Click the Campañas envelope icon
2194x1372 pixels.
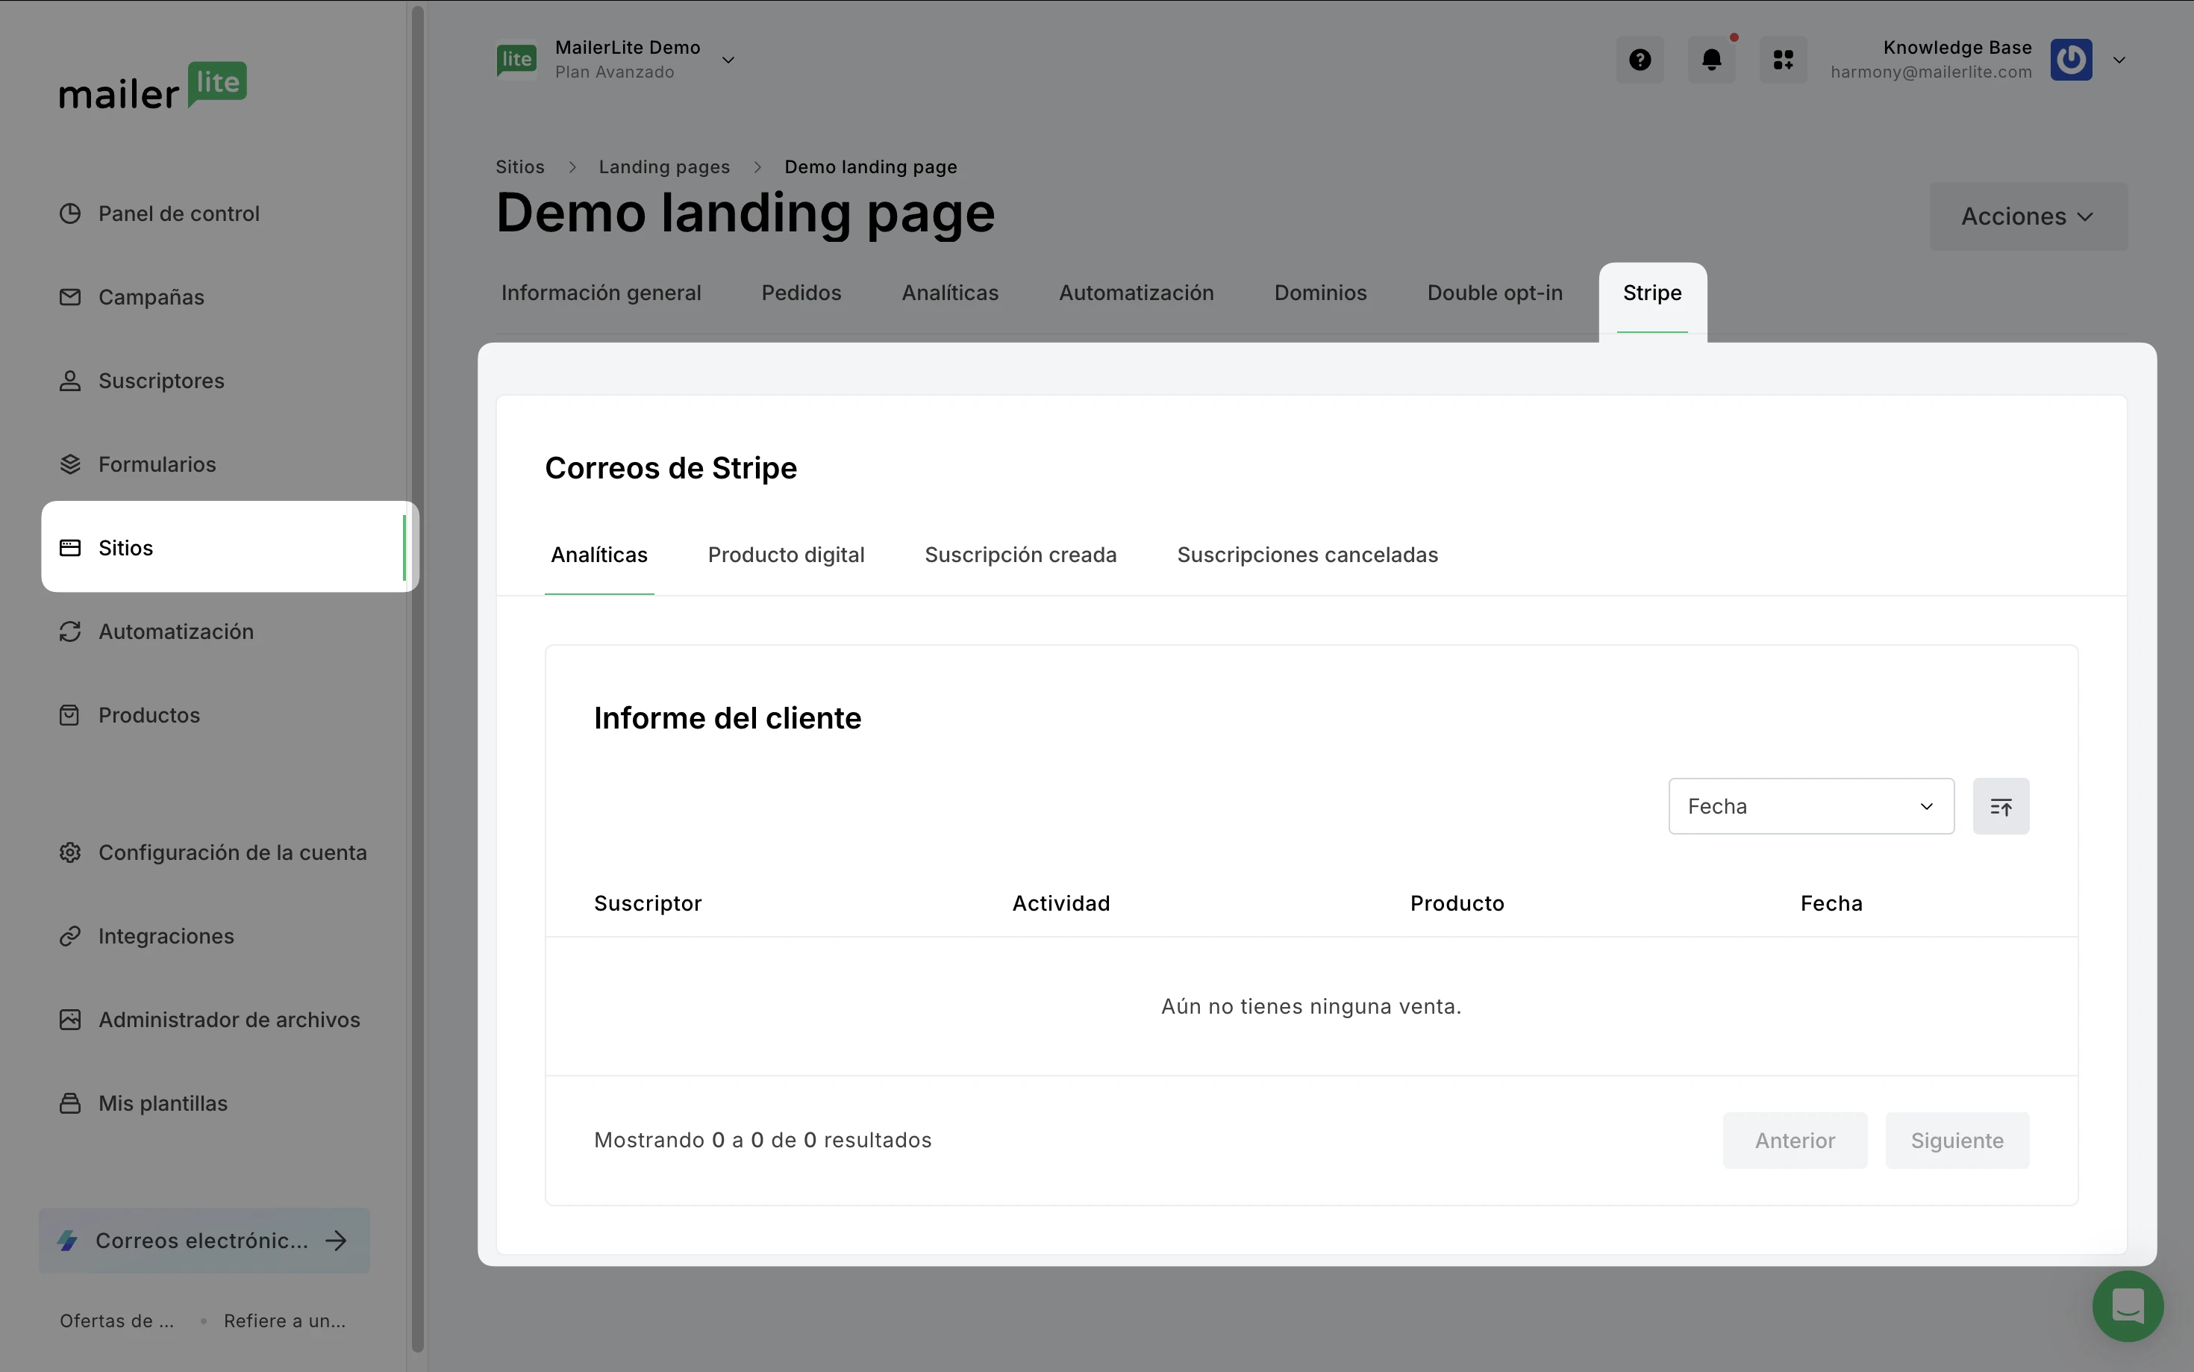70,297
